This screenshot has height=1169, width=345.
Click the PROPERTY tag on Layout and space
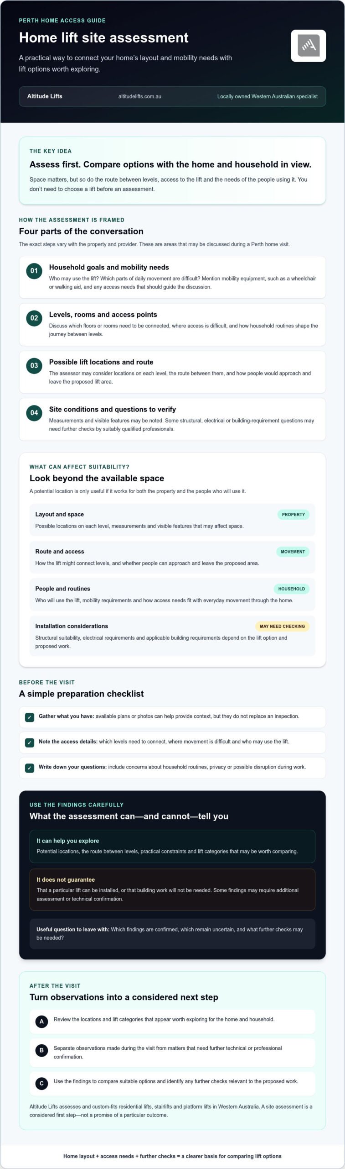[293, 515]
